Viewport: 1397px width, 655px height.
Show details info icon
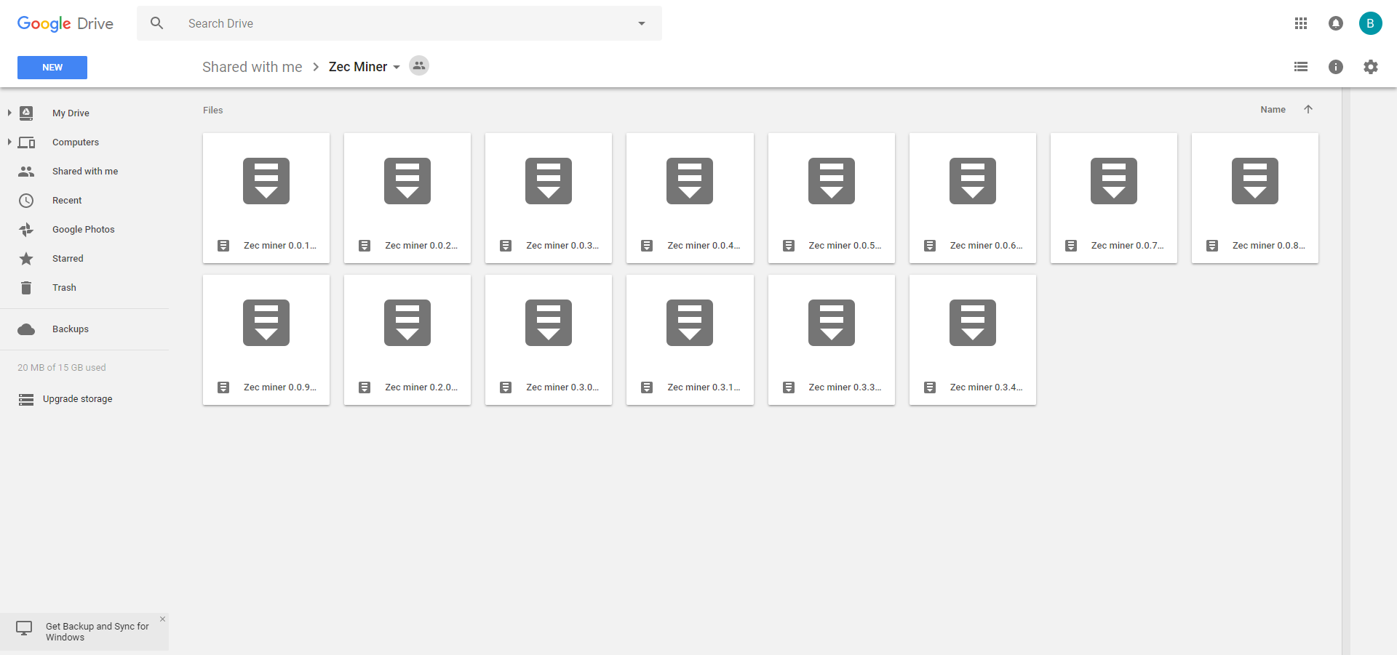tap(1336, 67)
